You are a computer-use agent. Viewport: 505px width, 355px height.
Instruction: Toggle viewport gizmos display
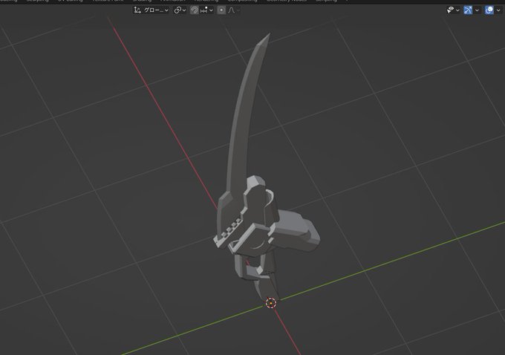coord(468,10)
